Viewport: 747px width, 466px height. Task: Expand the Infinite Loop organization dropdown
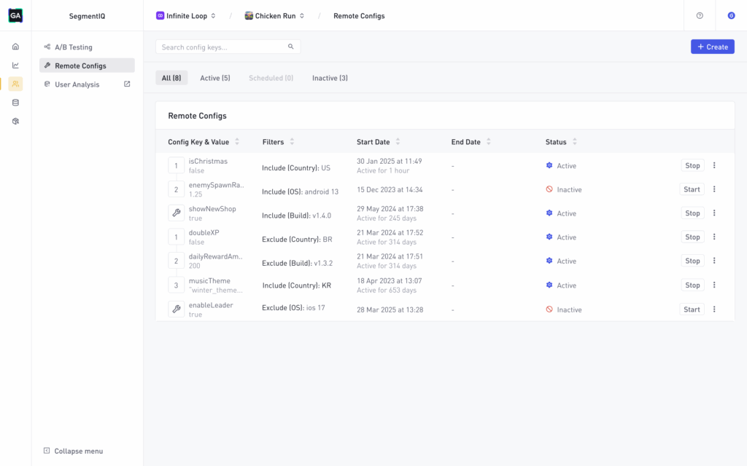pos(186,16)
